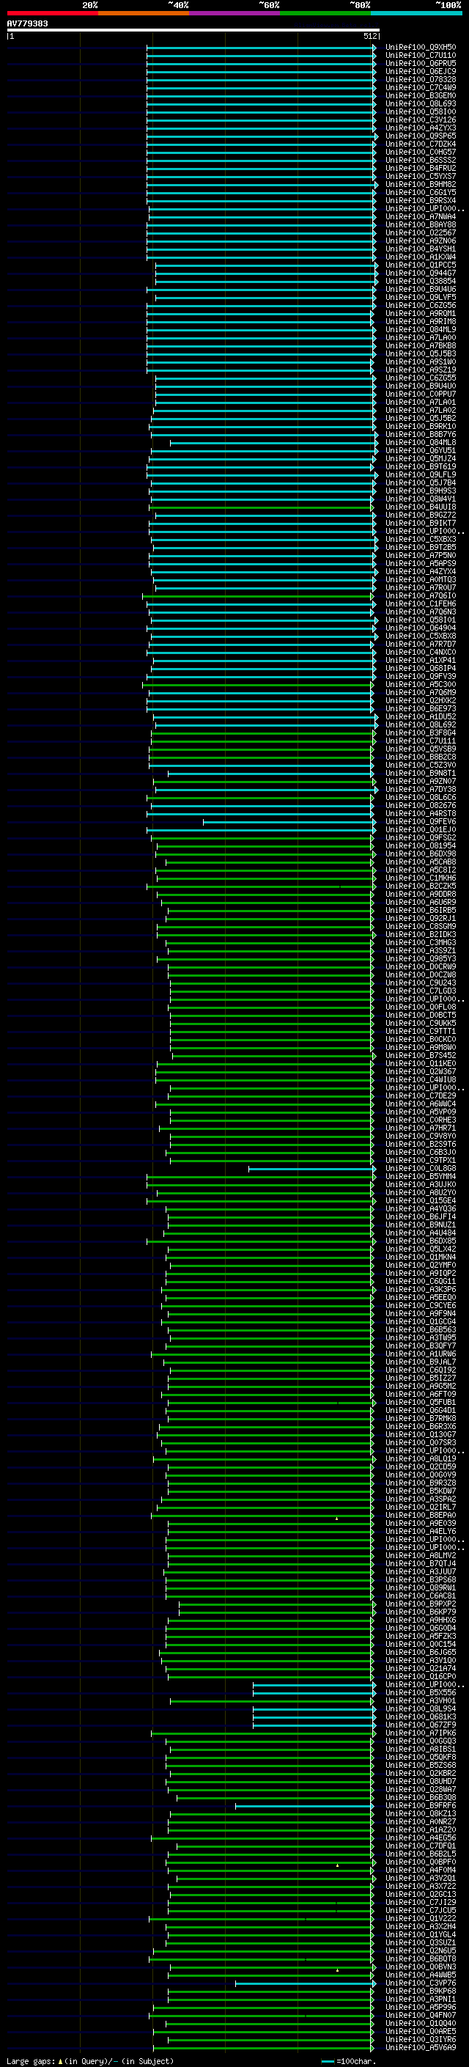469x2067 pixels.
Task: Click the purple ~60% identity scale segment
Action: 234,14
